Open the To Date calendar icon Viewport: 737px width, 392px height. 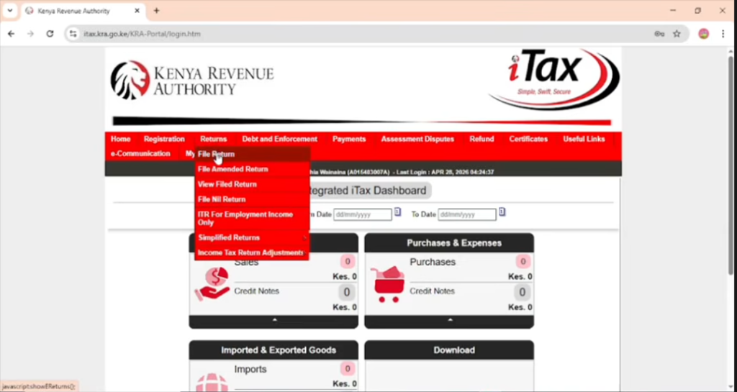502,212
